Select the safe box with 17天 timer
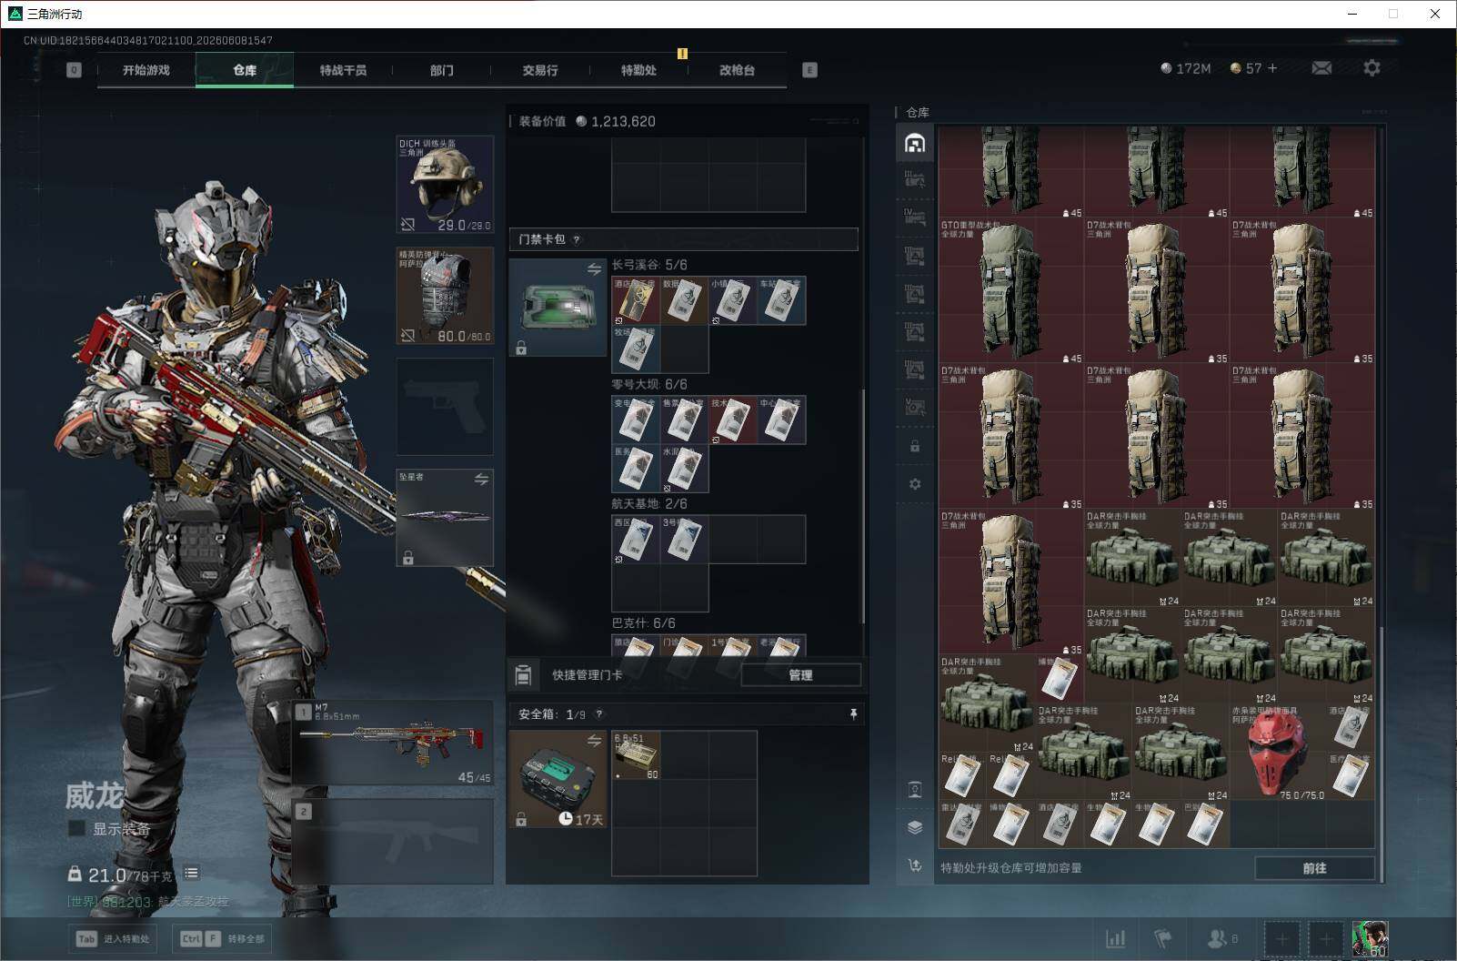The height and width of the screenshot is (961, 1457). pyautogui.click(x=558, y=779)
